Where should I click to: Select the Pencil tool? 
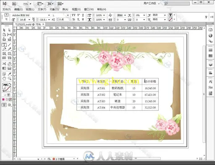[x=9, y=49]
